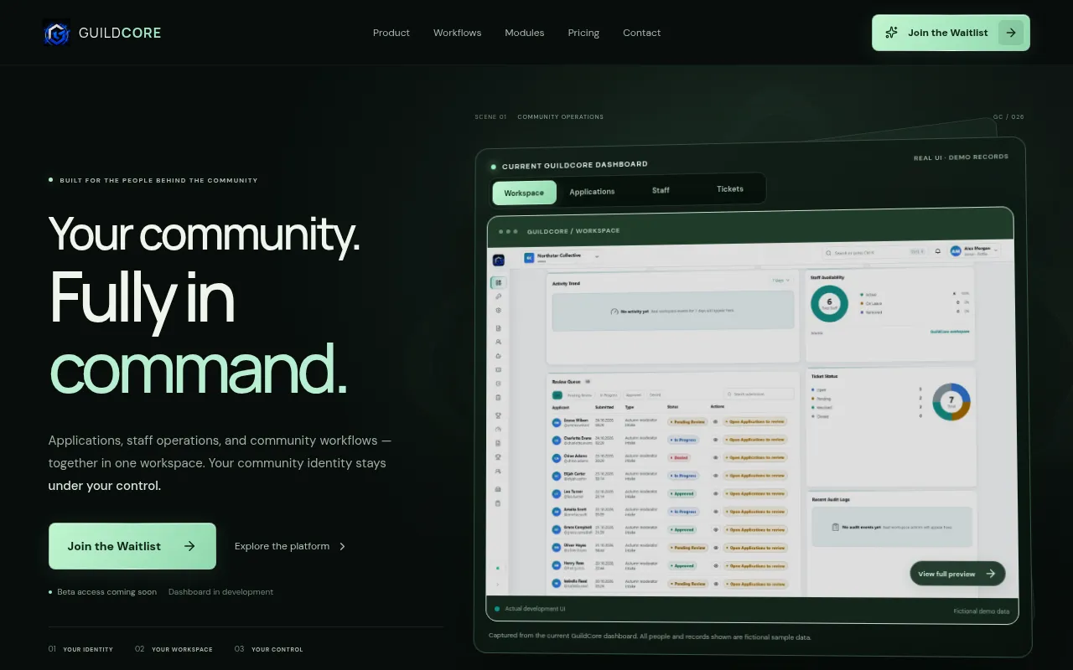The height and width of the screenshot is (670, 1073).
Task: Click the eye icon in Isabella Reed's row
Action: (715, 584)
